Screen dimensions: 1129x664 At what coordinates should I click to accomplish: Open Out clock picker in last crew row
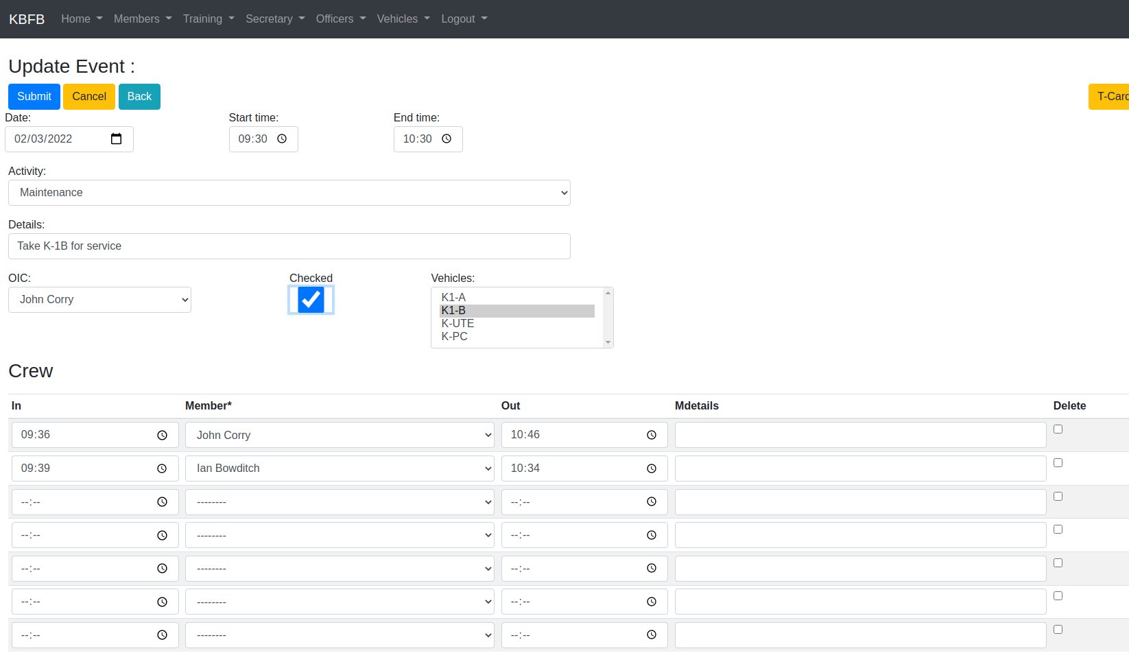[652, 635]
